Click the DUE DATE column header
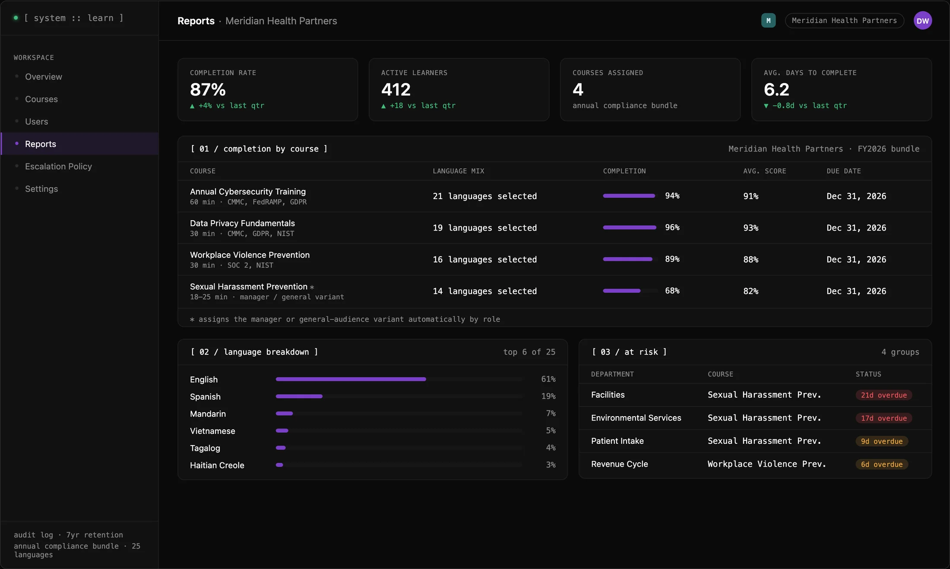950x569 pixels. [843, 171]
